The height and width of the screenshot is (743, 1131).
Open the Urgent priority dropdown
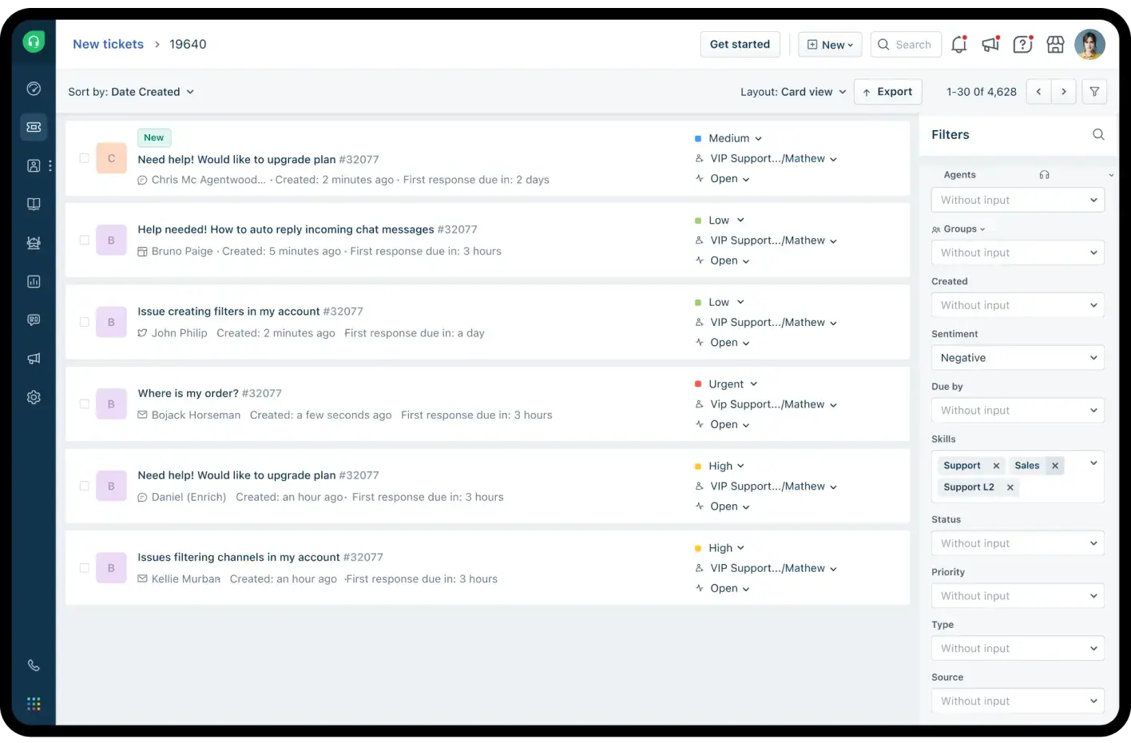pos(726,384)
